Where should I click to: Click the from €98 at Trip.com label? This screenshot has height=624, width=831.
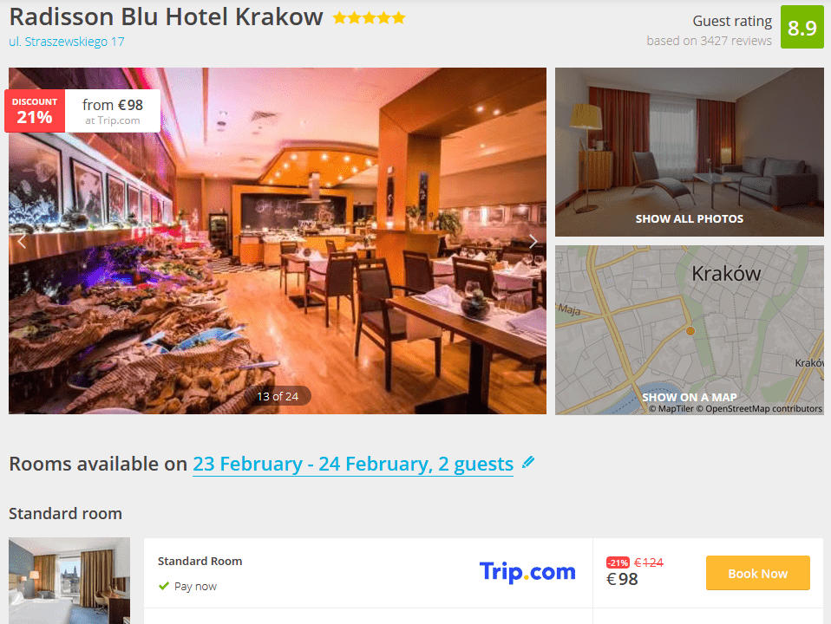113,111
